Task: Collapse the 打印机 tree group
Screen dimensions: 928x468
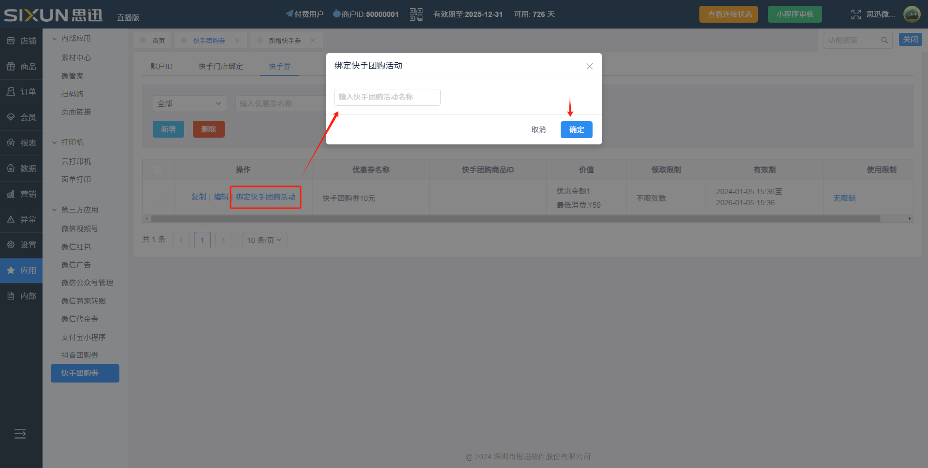Action: click(x=55, y=142)
